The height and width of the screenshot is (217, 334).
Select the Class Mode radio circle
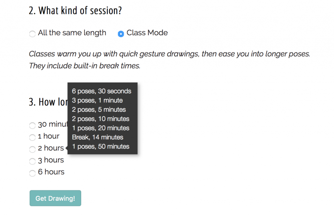click(x=121, y=34)
